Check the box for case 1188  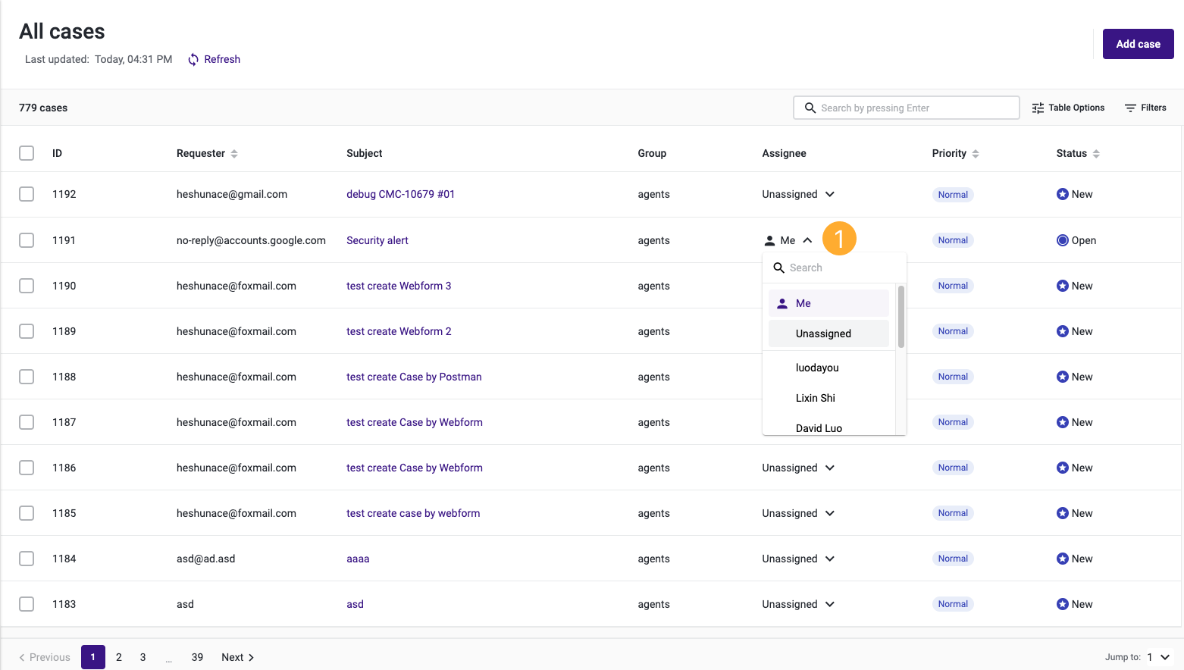[27, 377]
